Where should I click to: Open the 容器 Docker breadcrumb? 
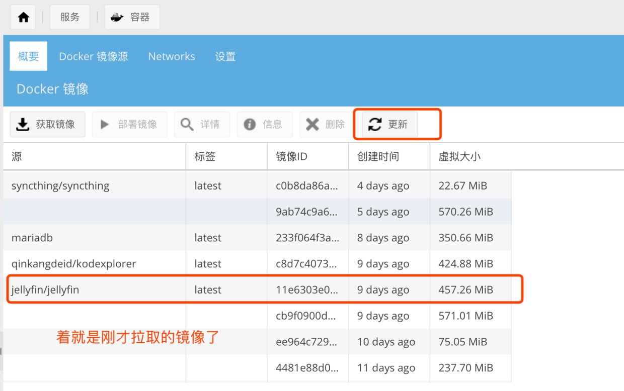pyautogui.click(x=132, y=17)
